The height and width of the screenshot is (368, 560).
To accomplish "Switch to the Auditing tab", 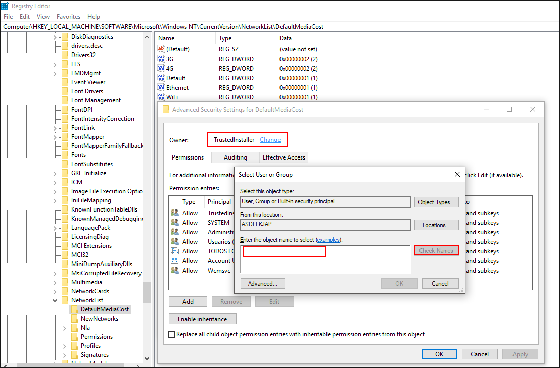I will 235,157.
